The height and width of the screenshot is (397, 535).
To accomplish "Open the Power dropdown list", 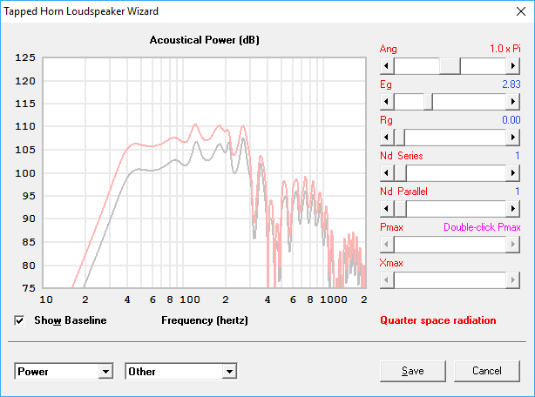I will [105, 372].
